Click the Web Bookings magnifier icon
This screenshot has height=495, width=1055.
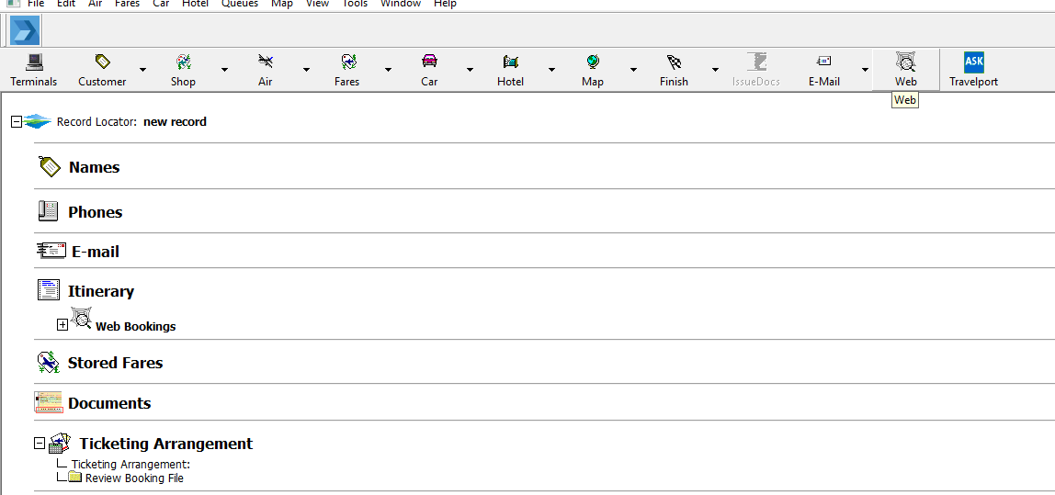[81, 318]
